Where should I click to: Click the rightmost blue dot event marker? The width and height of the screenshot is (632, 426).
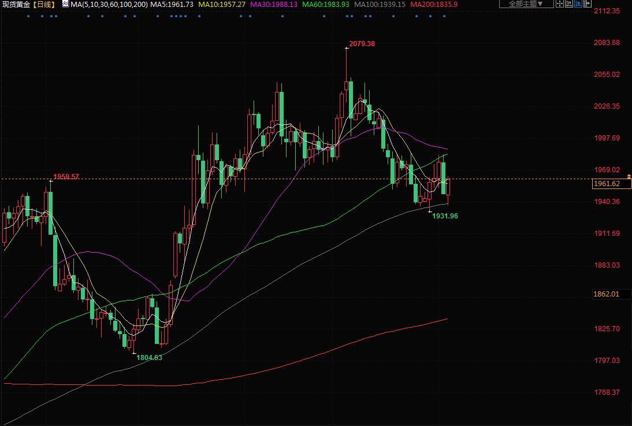pyautogui.click(x=444, y=16)
